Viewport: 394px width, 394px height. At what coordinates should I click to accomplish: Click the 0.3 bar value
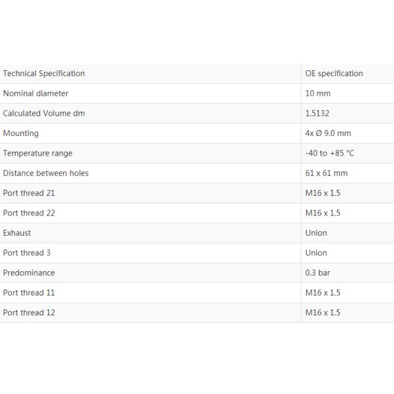coord(318,273)
